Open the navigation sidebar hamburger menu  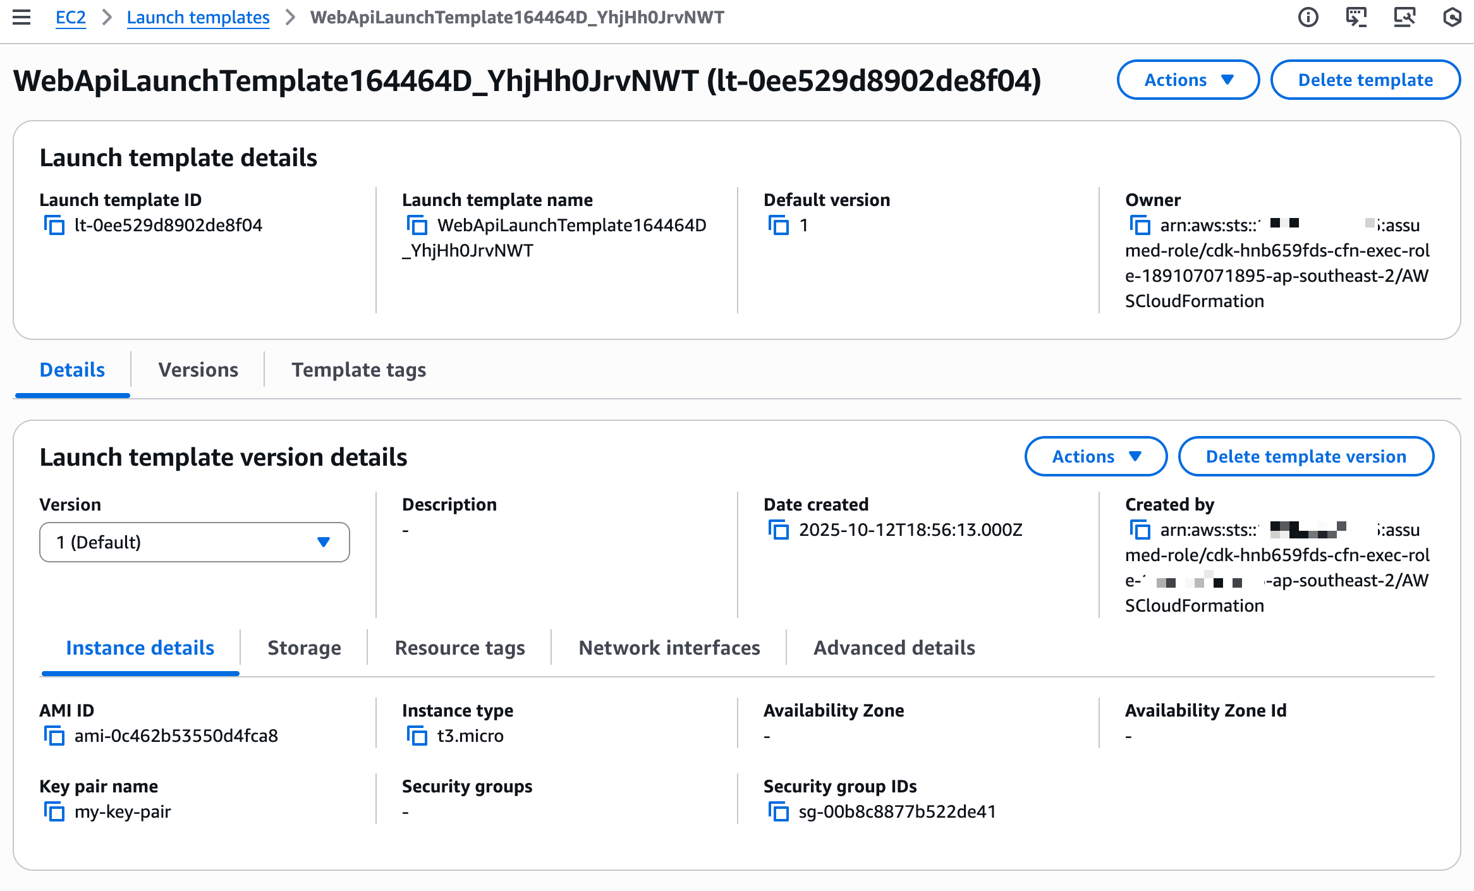tap(21, 17)
